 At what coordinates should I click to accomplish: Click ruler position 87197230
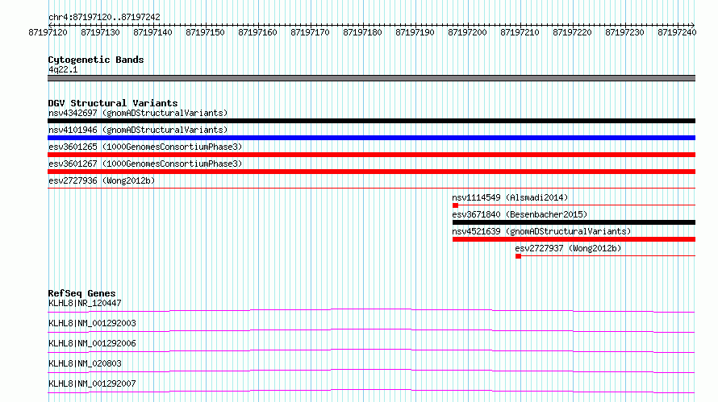pos(624,32)
